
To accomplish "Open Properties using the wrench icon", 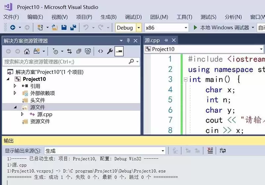I will click(110, 51).
